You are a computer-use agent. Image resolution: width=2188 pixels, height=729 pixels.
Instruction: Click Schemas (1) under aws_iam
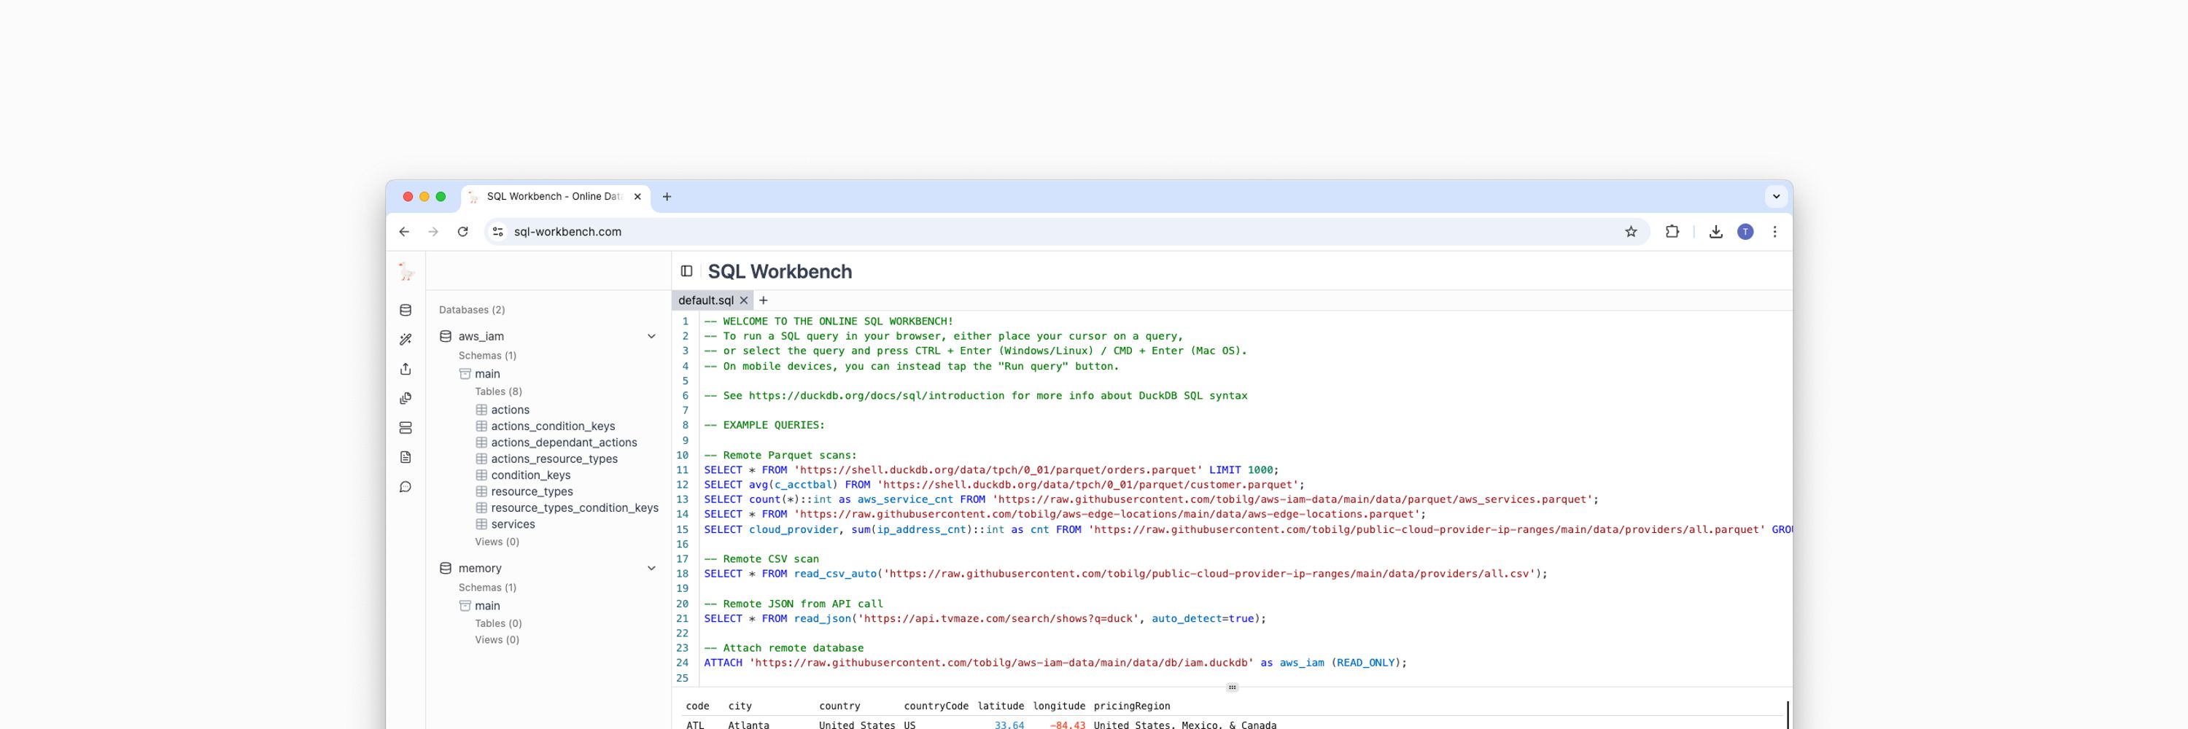coord(487,356)
